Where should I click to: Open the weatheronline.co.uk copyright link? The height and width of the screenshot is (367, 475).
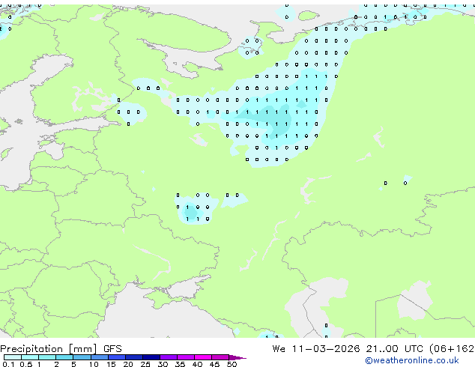tap(411, 360)
